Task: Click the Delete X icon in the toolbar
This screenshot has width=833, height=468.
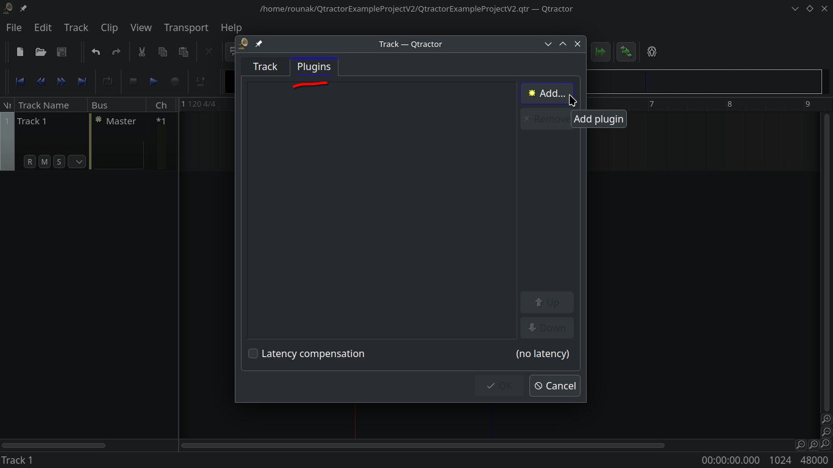Action: [209, 52]
